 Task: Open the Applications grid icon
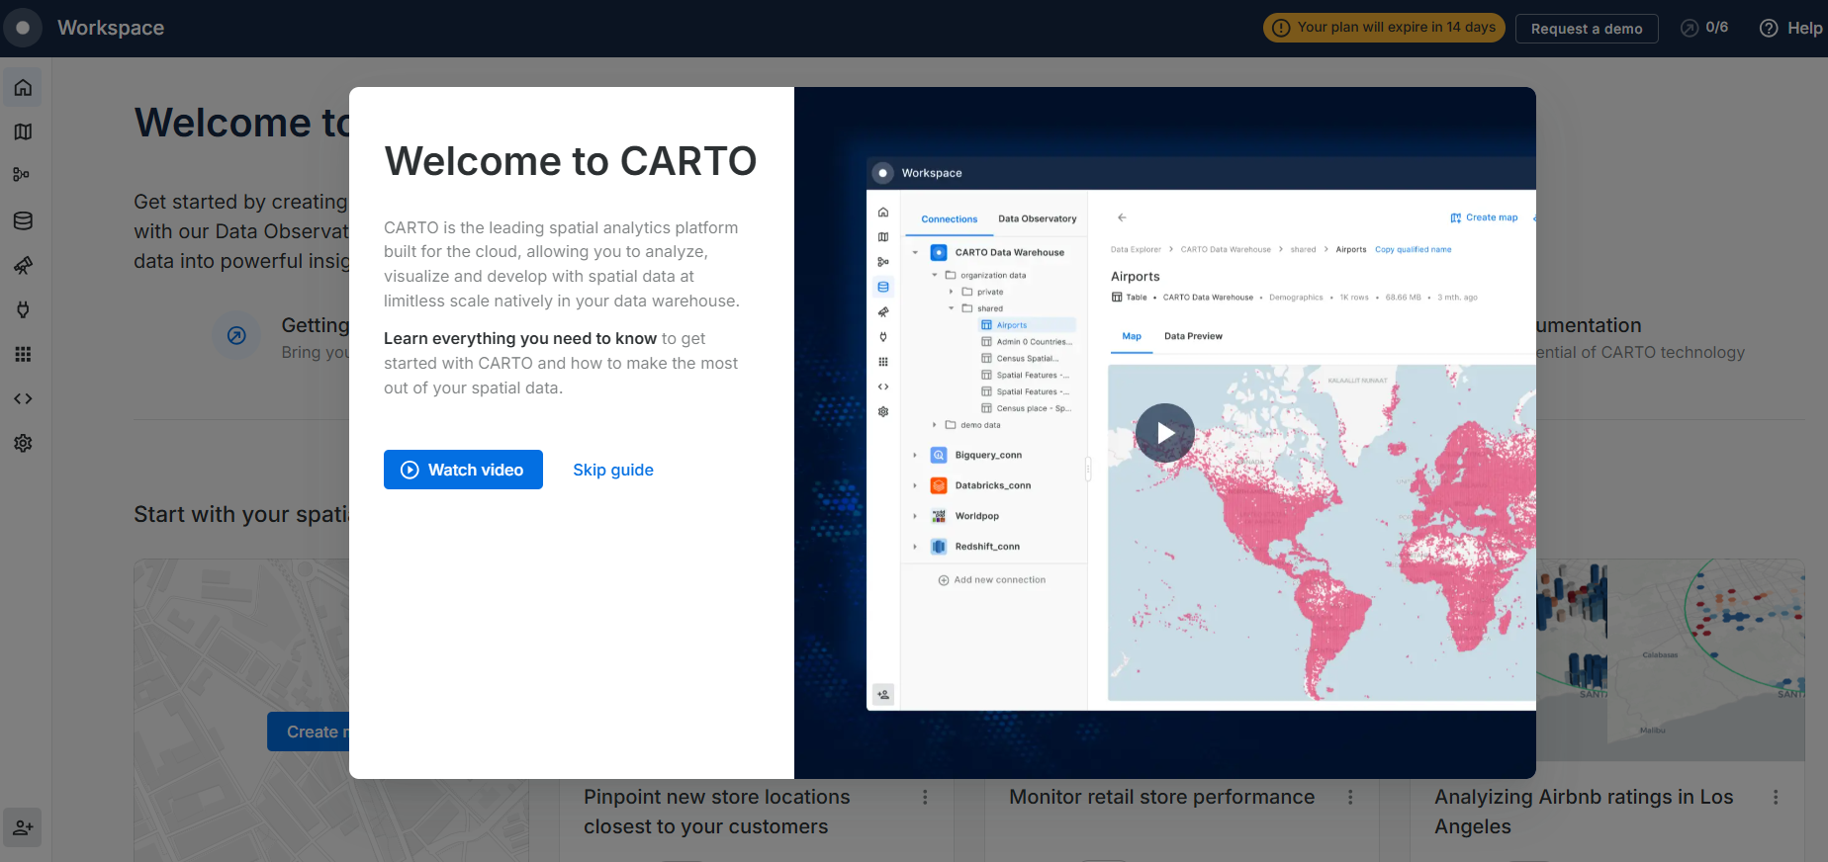(x=23, y=354)
